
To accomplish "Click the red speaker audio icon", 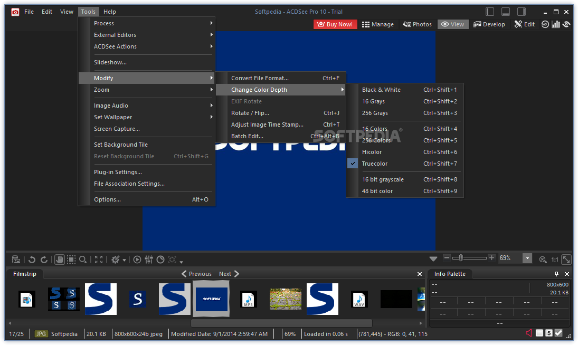I will coord(528,333).
